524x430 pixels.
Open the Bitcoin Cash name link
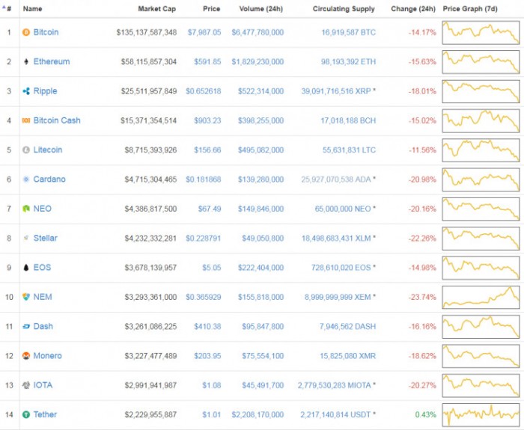pyautogui.click(x=57, y=120)
